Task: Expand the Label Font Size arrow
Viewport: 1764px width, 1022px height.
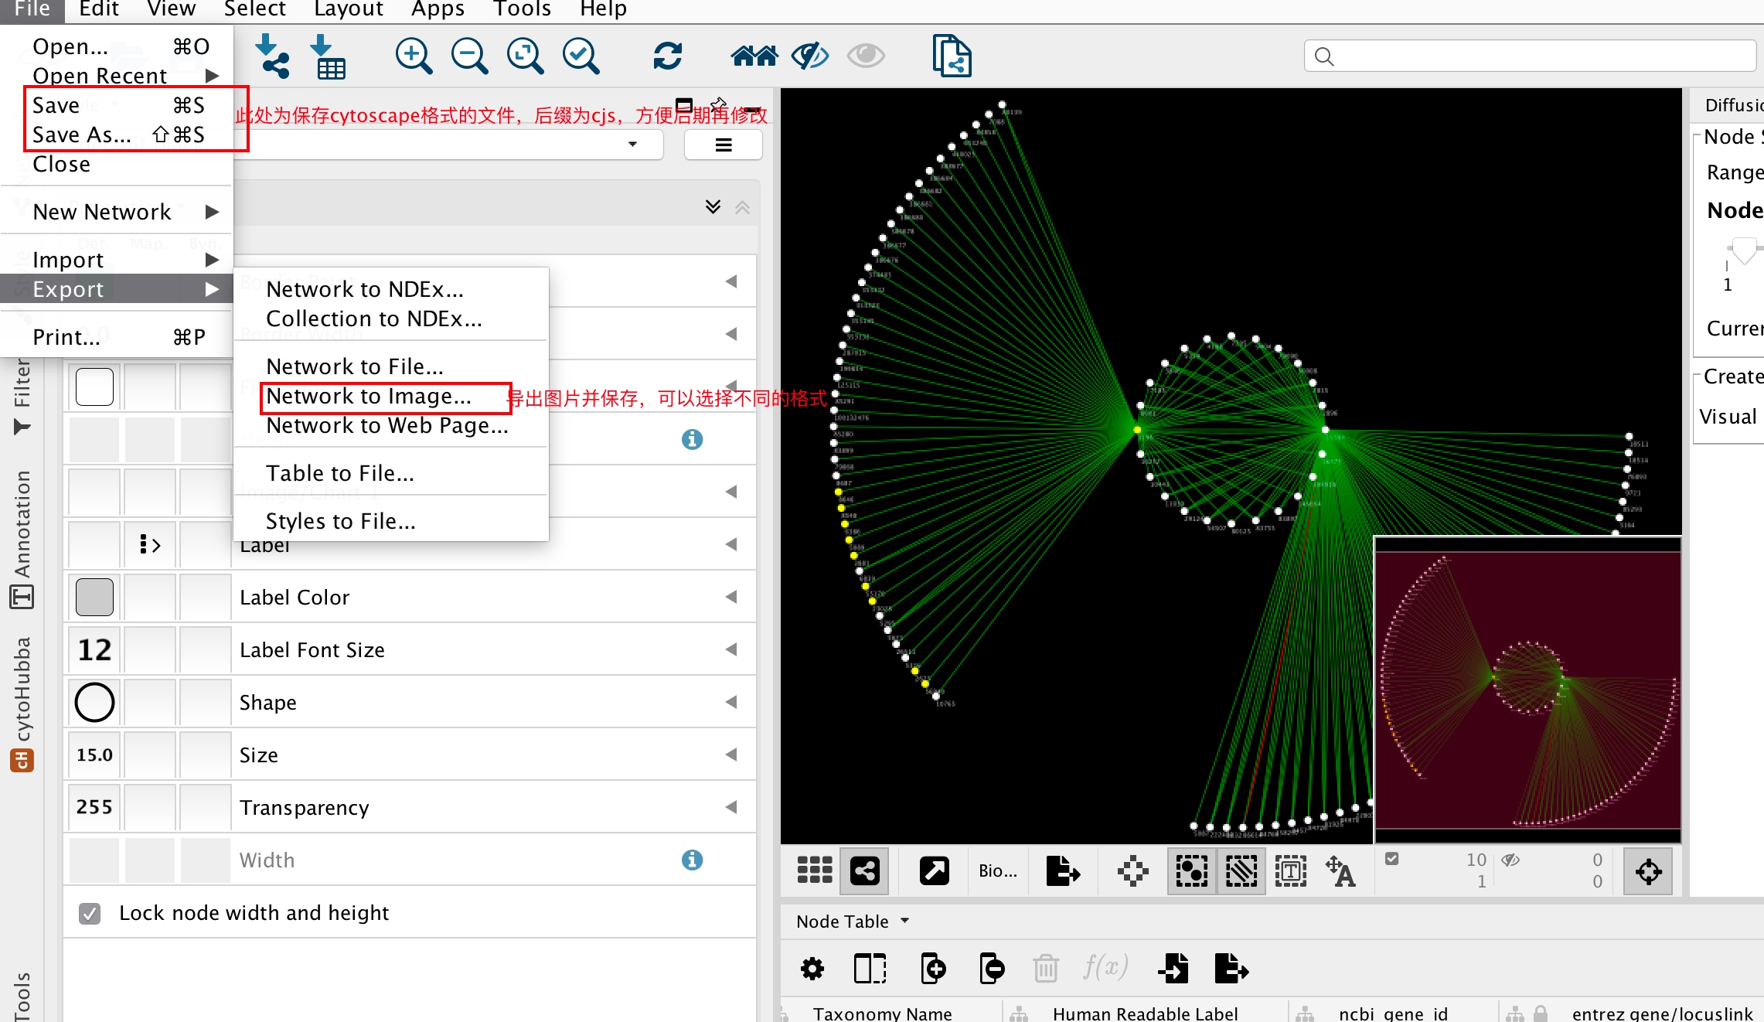Action: 731,649
